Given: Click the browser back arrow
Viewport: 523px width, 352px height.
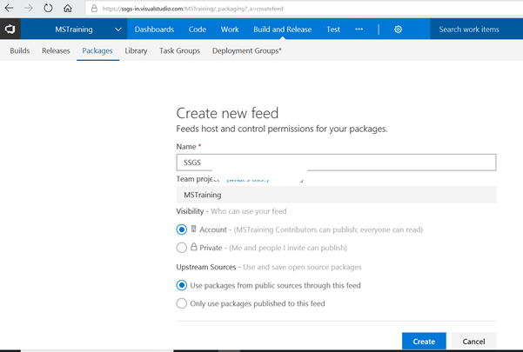Looking at the screenshot, I should point(9,8).
